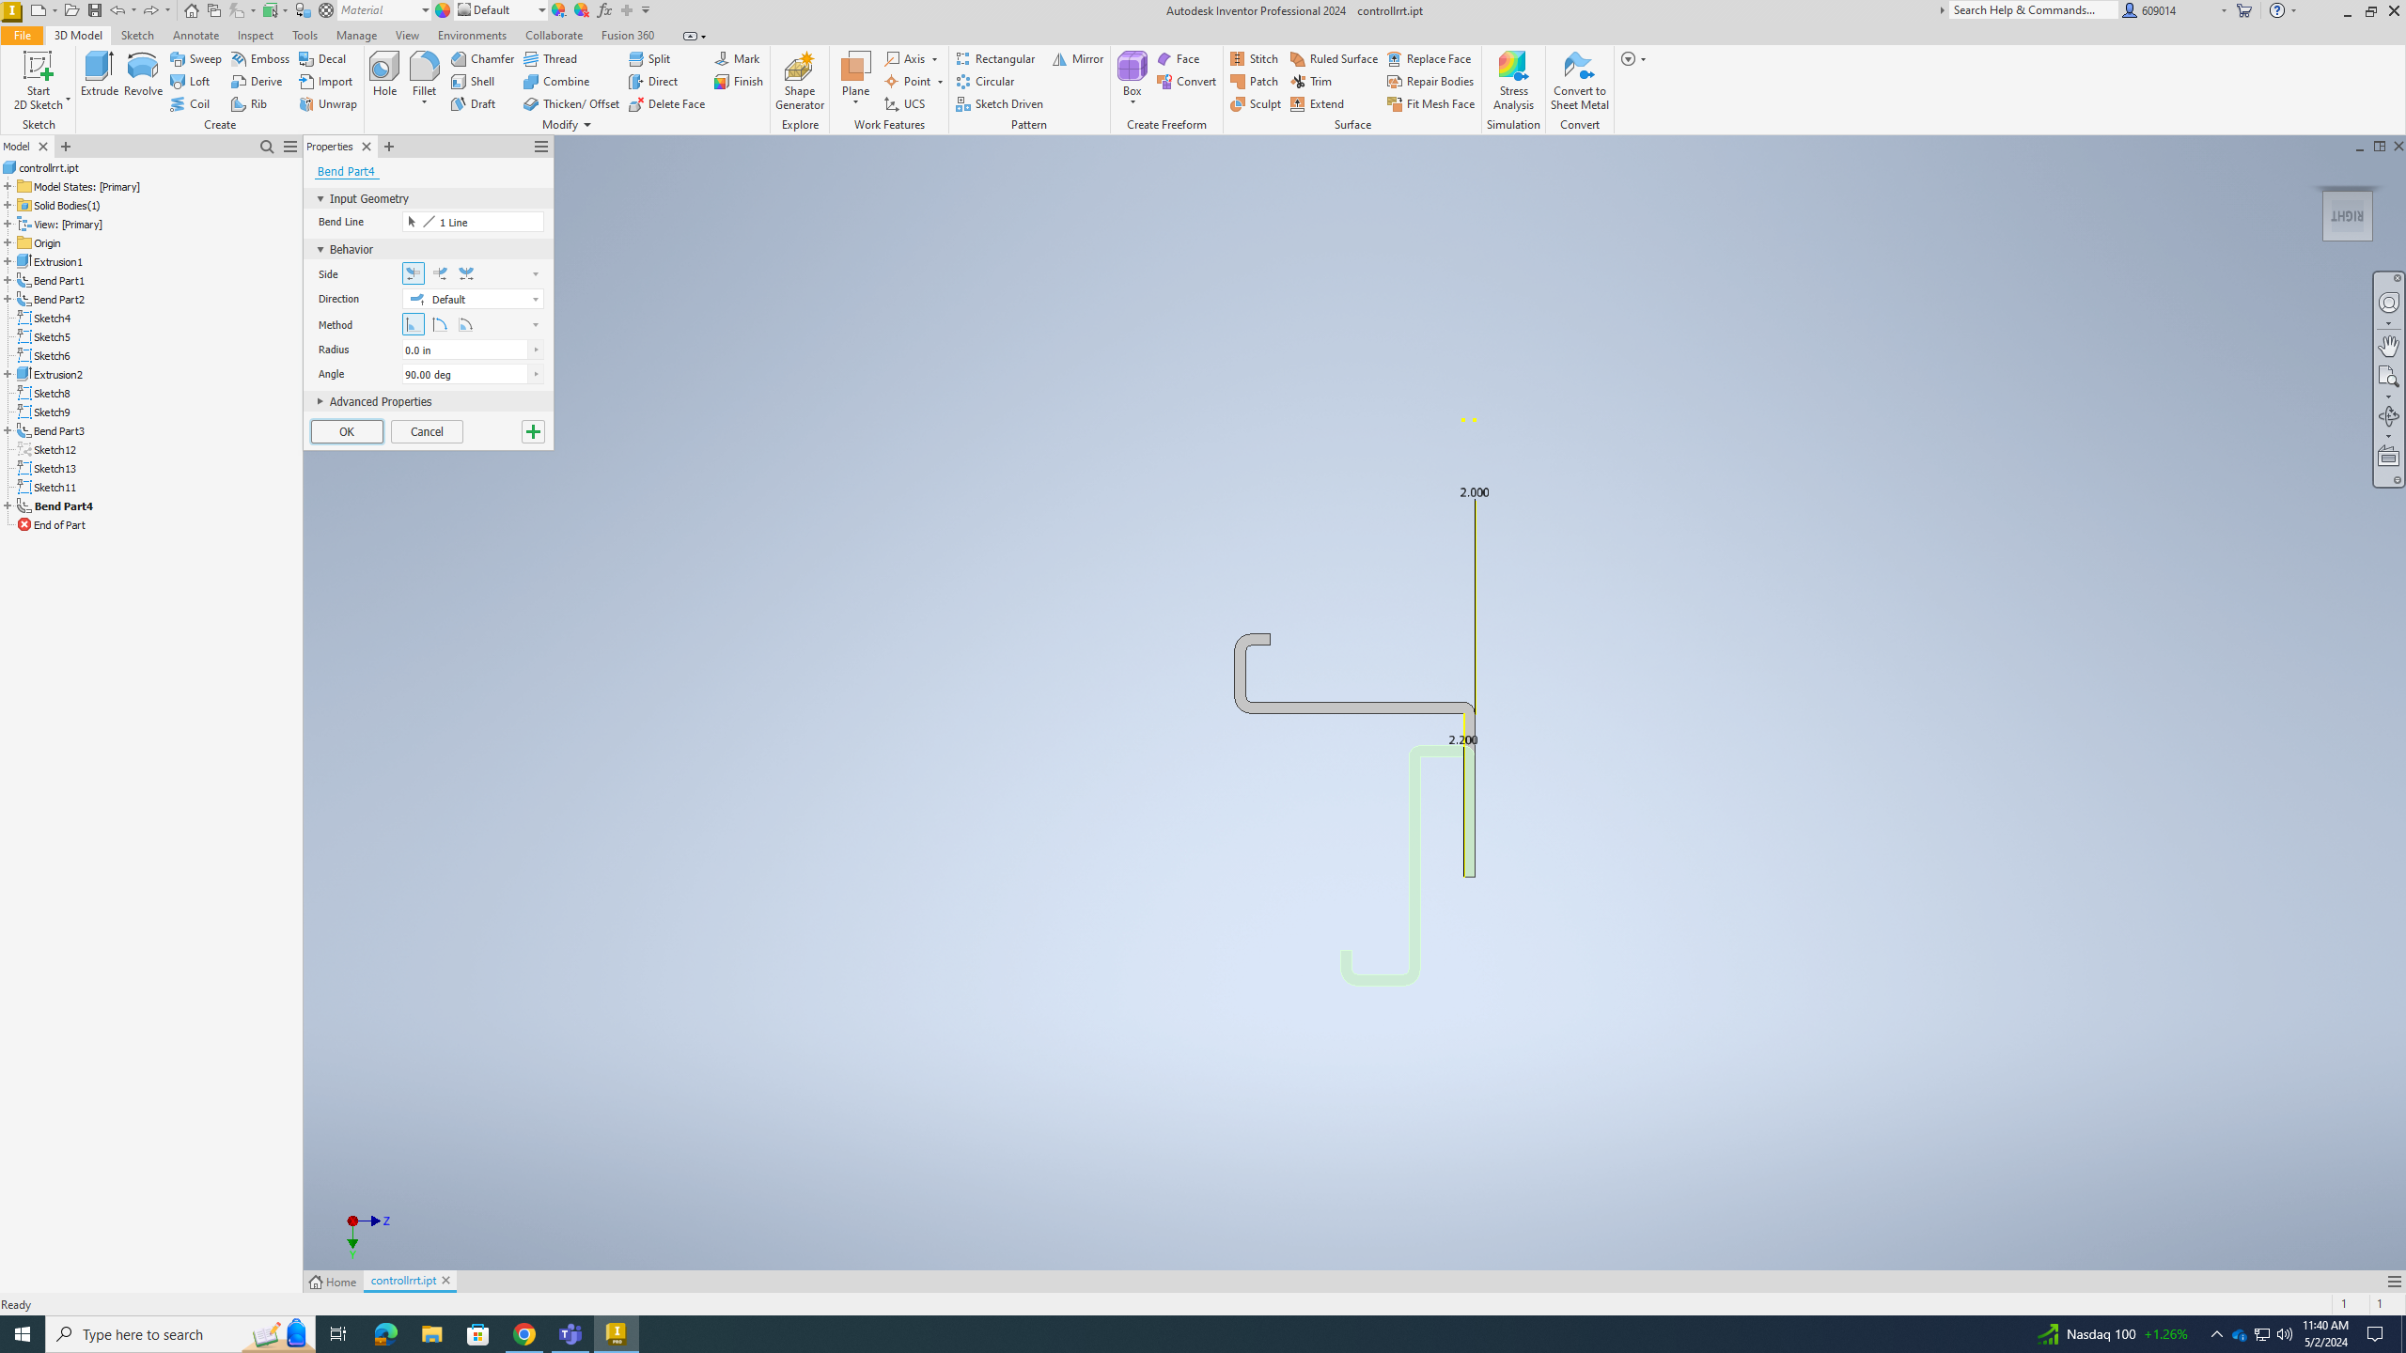Open the Direction dropdown set to Default
Screen dimensions: 2406x1353
[473, 299]
